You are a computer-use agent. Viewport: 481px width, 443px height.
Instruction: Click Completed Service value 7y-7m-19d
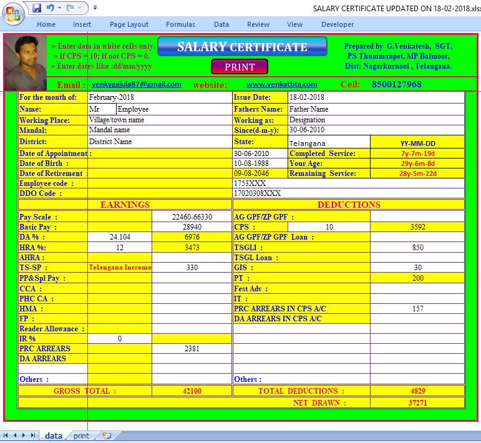[x=417, y=153]
